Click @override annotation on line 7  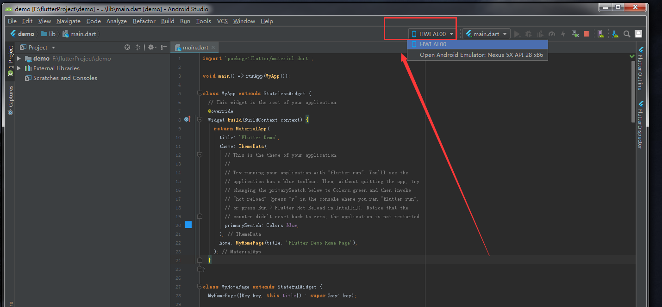point(221,111)
